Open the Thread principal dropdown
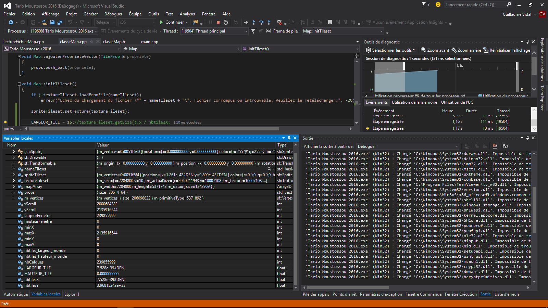The width and height of the screenshot is (548, 308). [x=214, y=31]
